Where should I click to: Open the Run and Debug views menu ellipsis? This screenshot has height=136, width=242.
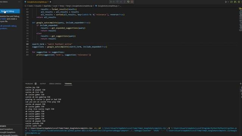[x=19, y=2]
